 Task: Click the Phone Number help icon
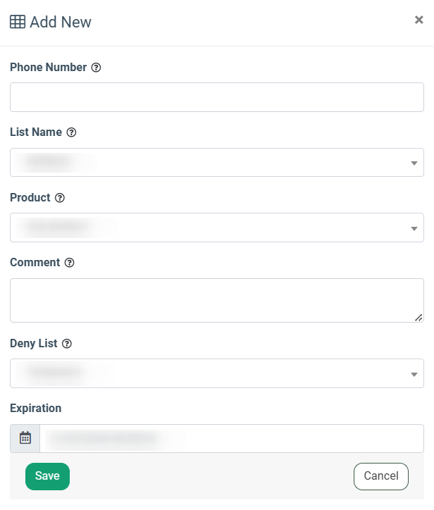coord(96,68)
